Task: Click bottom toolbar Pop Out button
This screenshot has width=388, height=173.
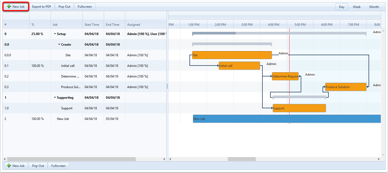Action: click(38, 166)
